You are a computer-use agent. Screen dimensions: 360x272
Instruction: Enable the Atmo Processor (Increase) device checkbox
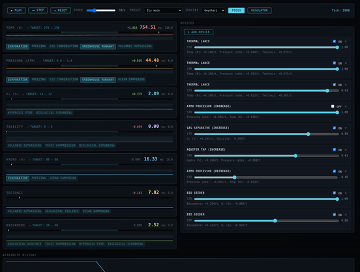click(x=333, y=106)
